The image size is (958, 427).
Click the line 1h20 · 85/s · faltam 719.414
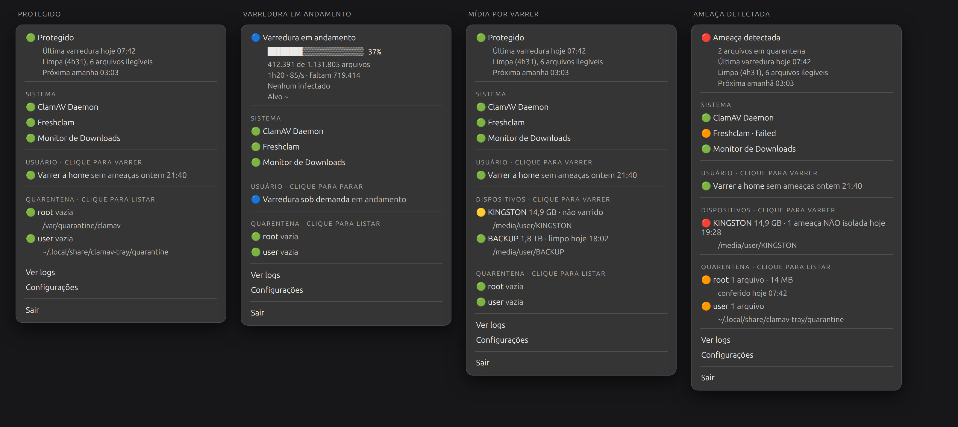point(313,75)
